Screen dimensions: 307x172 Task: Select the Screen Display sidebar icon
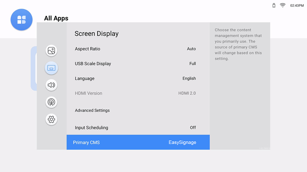[x=51, y=68]
